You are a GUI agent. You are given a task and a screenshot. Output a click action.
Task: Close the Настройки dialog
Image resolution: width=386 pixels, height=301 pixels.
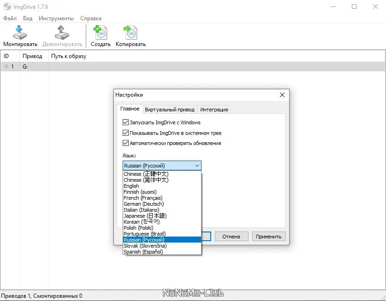282,95
